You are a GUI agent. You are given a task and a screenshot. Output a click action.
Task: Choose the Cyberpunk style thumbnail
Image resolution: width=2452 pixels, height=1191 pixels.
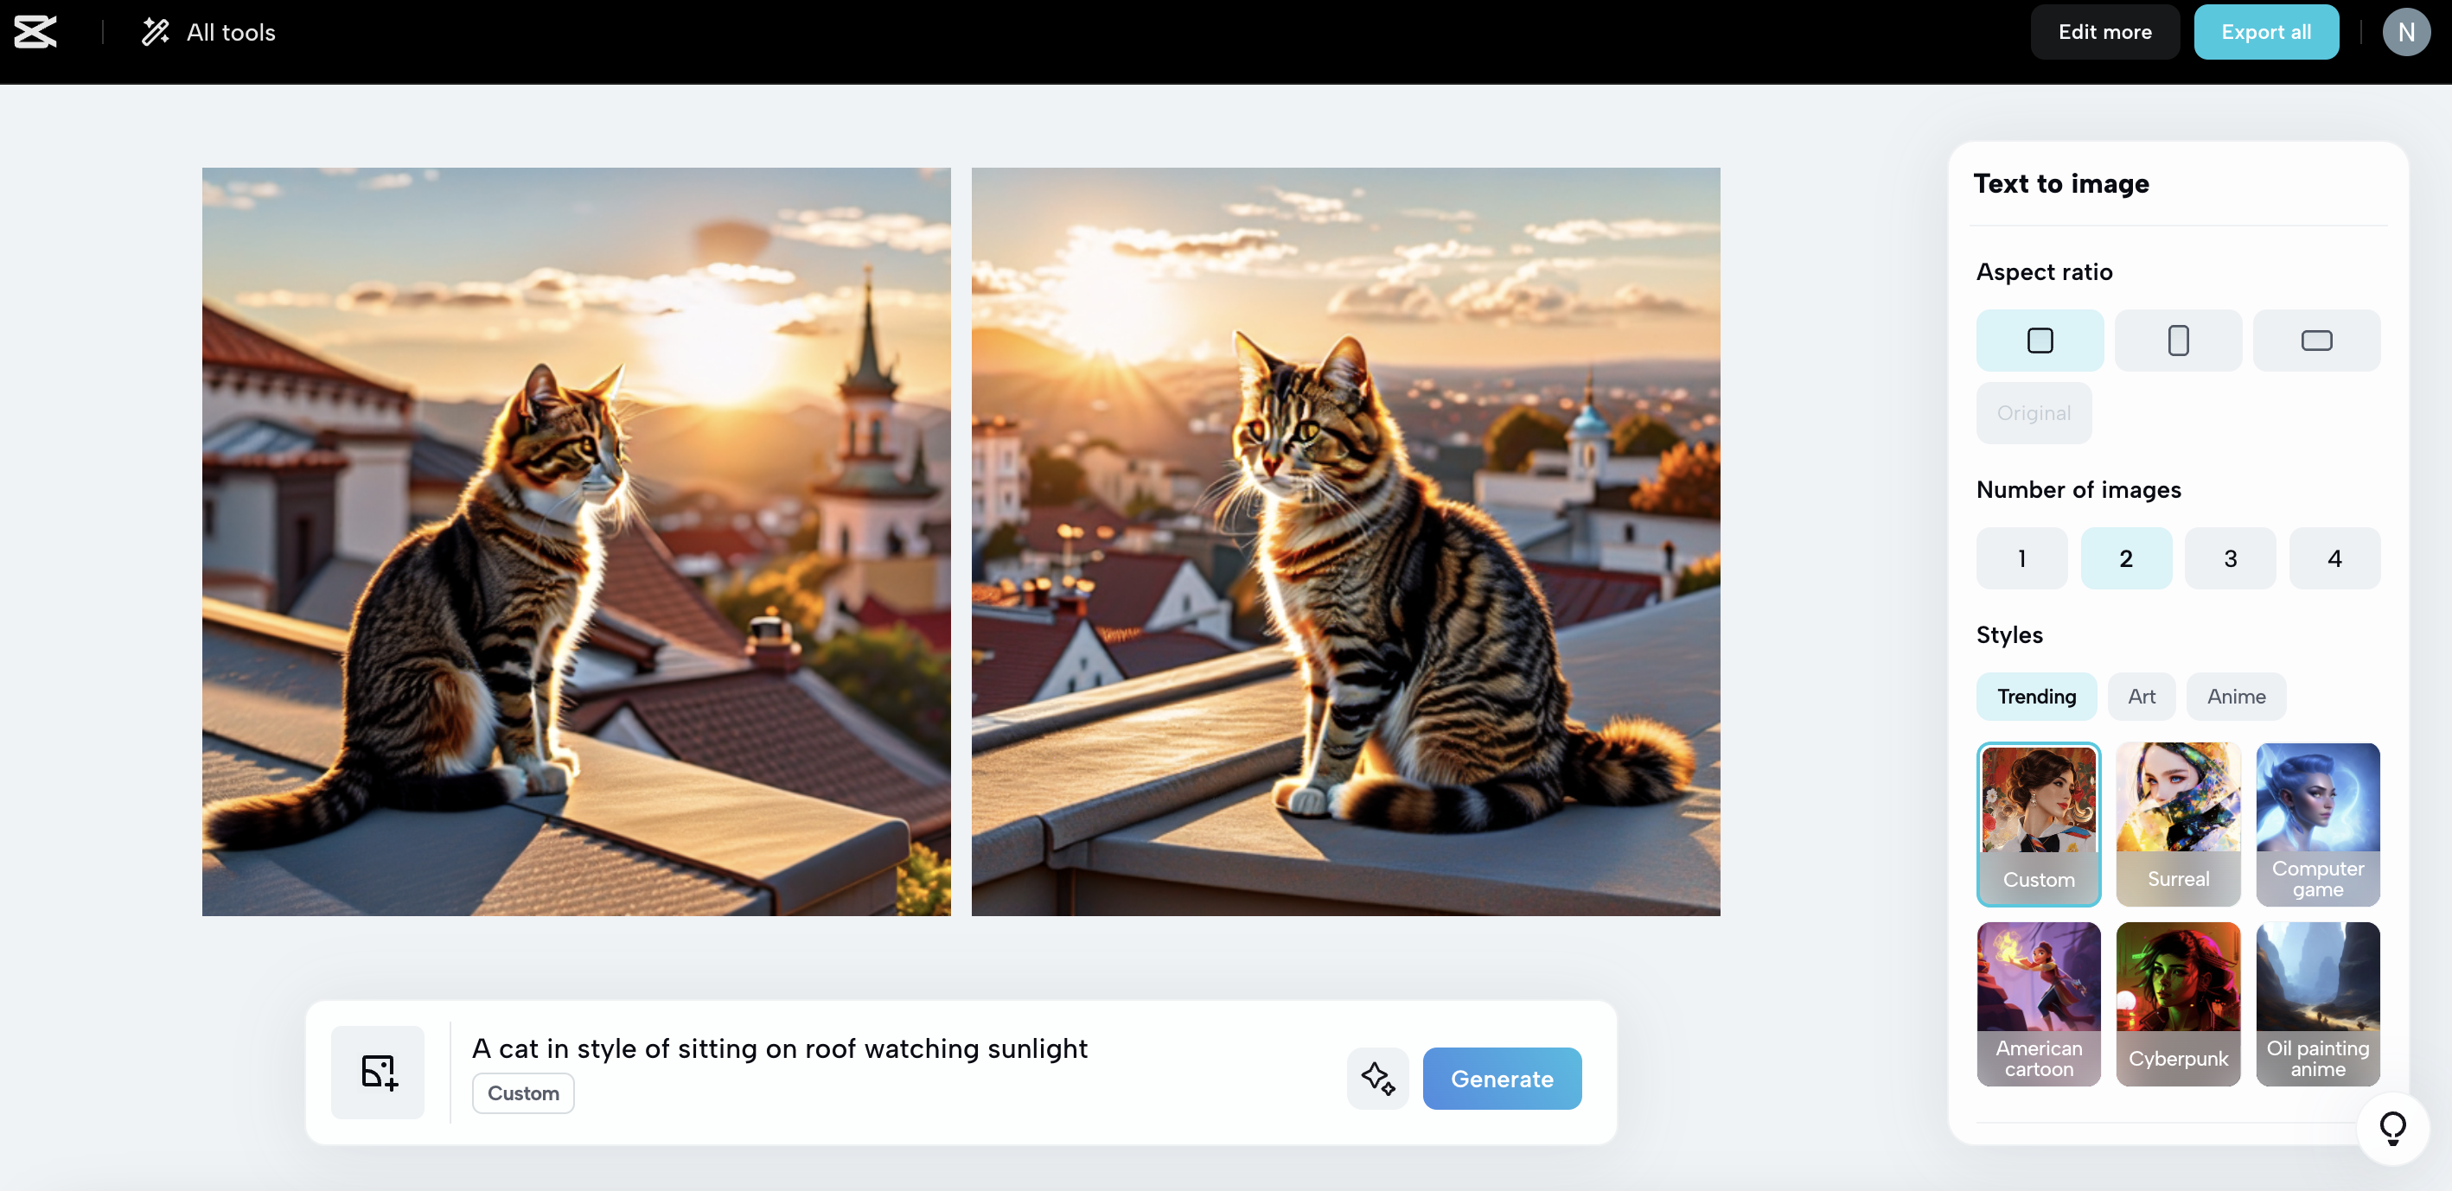click(2177, 1003)
